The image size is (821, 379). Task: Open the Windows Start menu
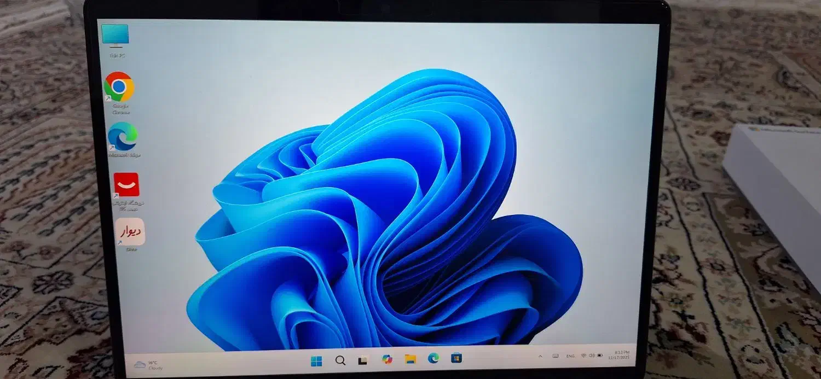point(316,360)
